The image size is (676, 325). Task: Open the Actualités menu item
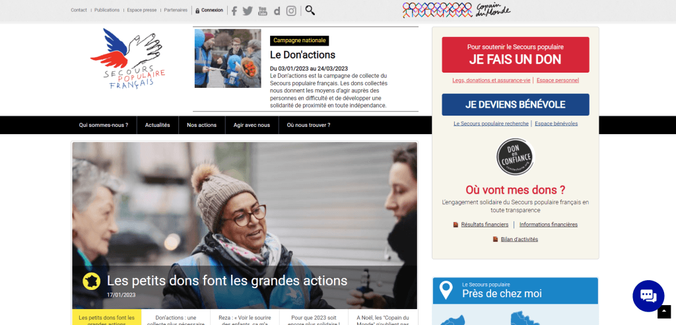tap(157, 125)
